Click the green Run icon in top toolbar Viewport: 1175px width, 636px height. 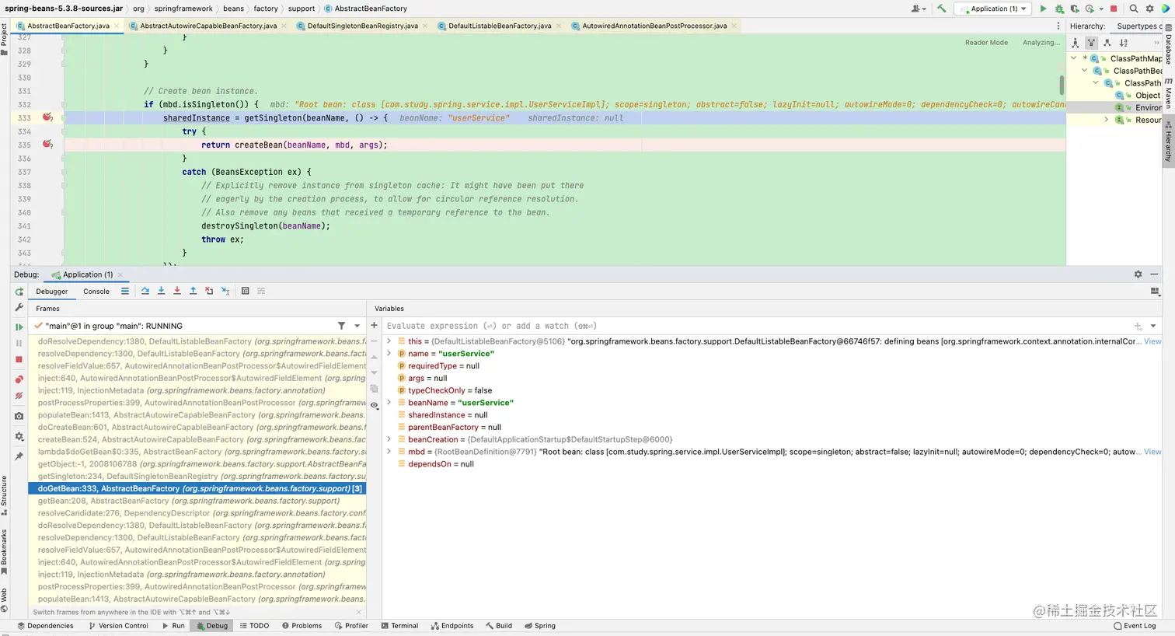coord(1043,9)
